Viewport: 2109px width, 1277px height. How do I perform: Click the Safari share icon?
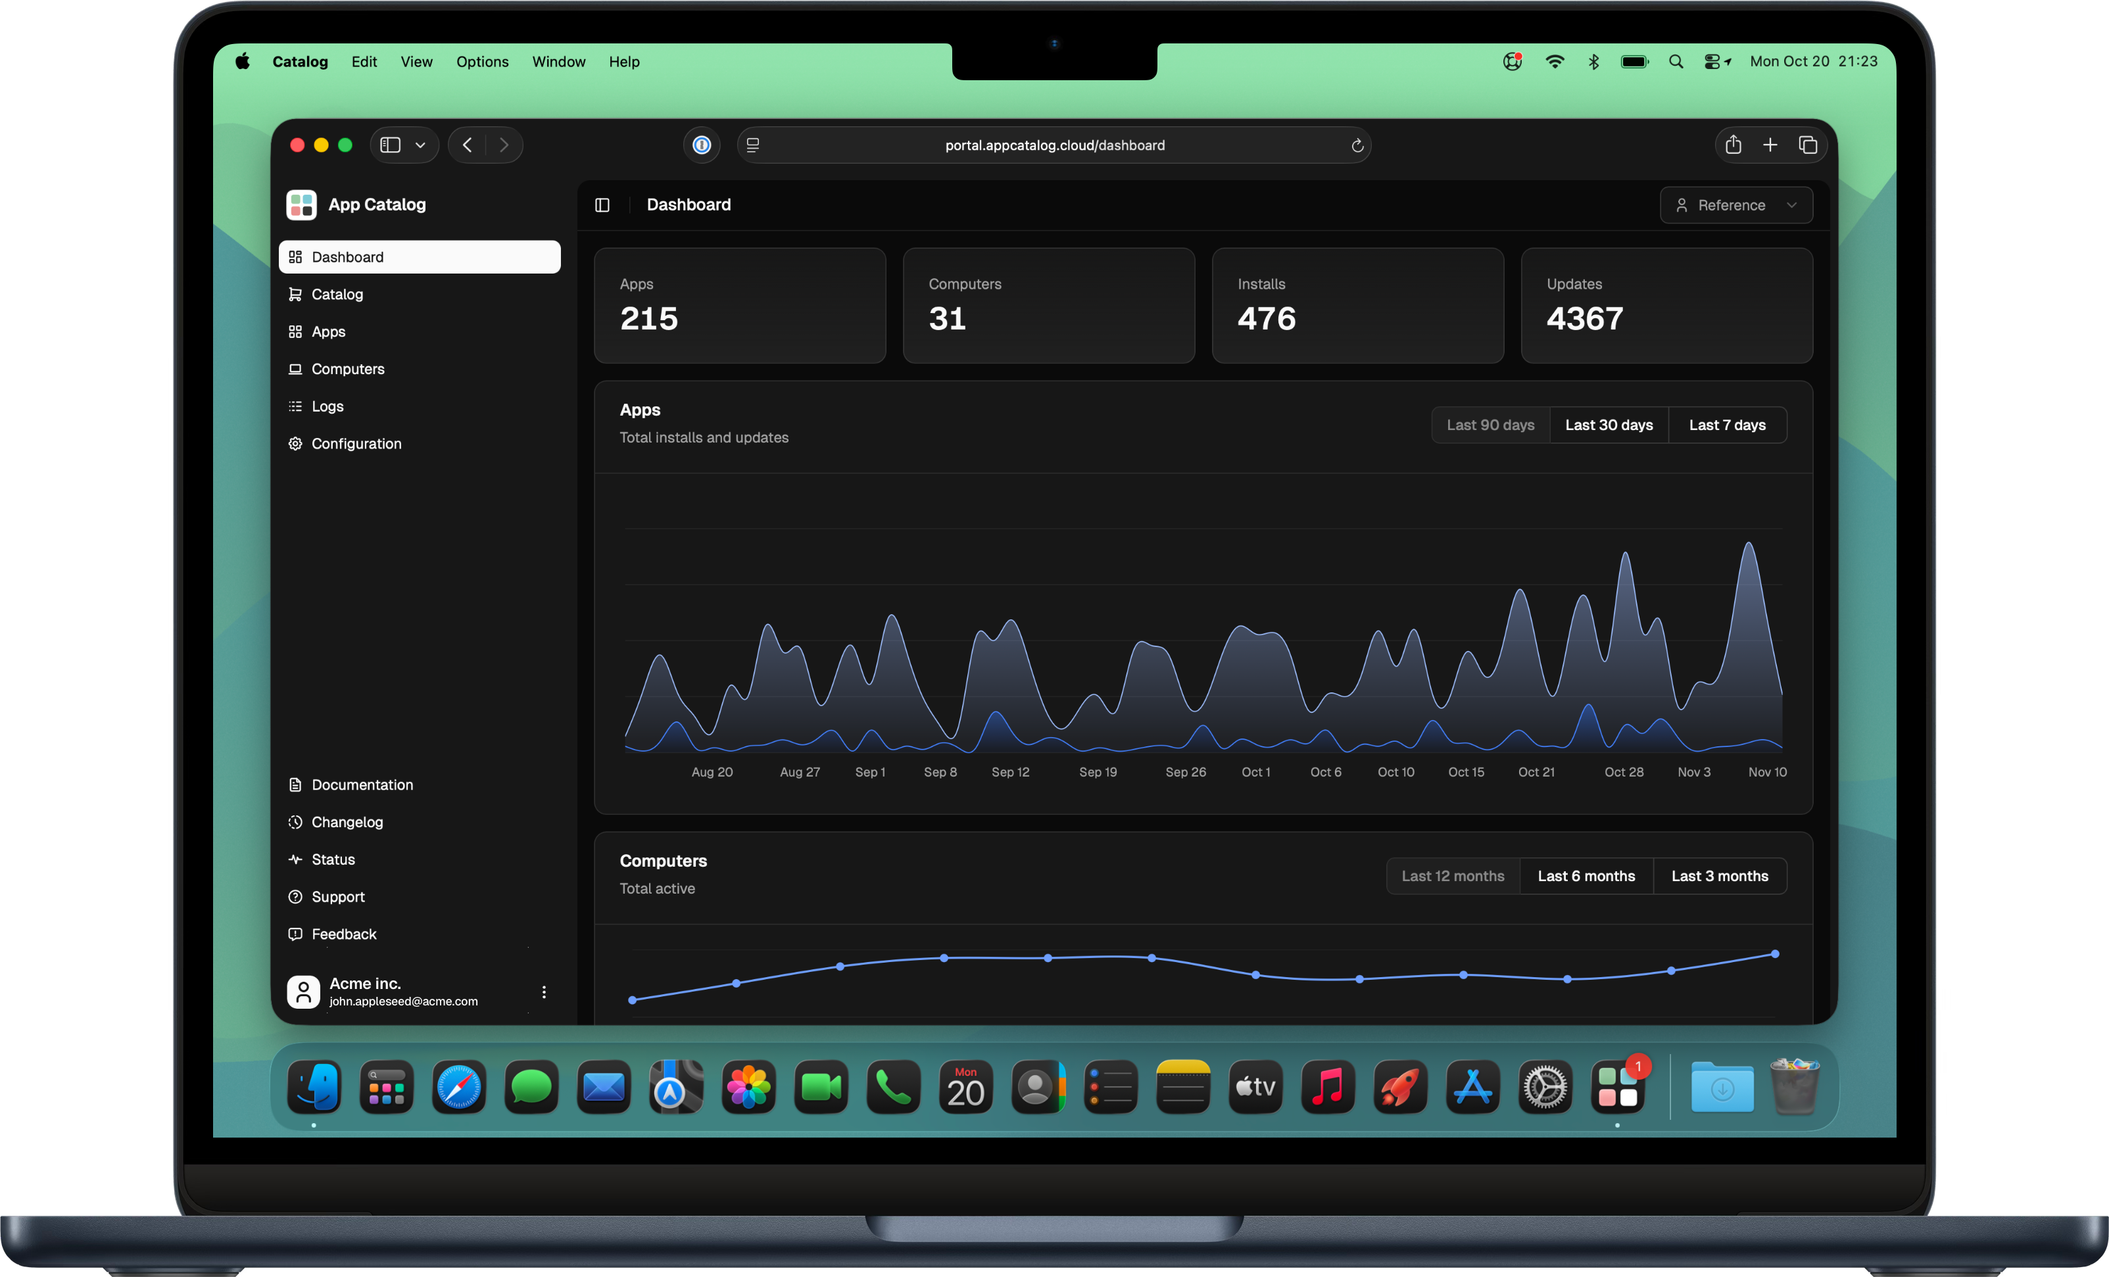pos(1733,145)
